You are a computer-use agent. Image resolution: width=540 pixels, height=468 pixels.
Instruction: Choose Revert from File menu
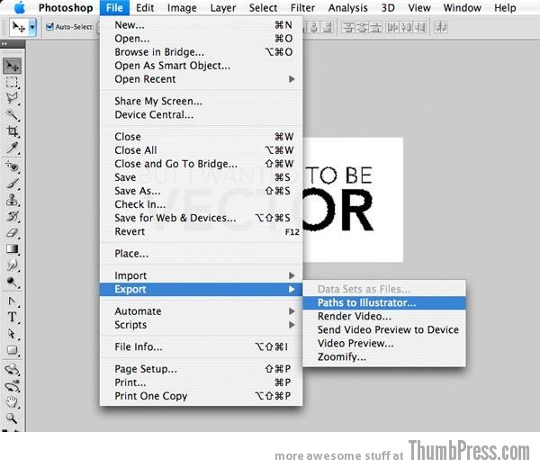pos(202,231)
